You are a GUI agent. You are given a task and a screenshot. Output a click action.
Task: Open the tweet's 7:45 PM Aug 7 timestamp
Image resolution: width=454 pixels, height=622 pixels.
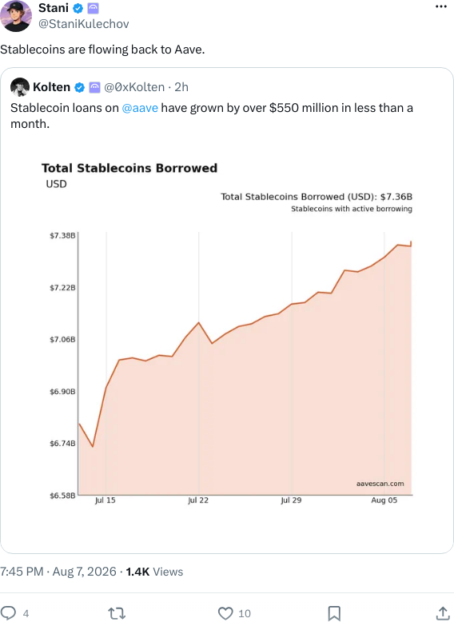(x=58, y=572)
